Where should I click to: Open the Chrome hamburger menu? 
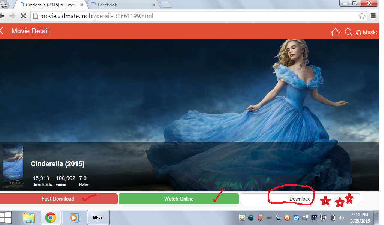pos(373,16)
